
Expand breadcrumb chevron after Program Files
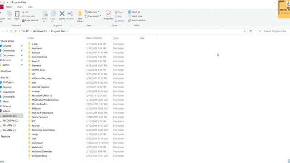pyautogui.click(x=68, y=31)
